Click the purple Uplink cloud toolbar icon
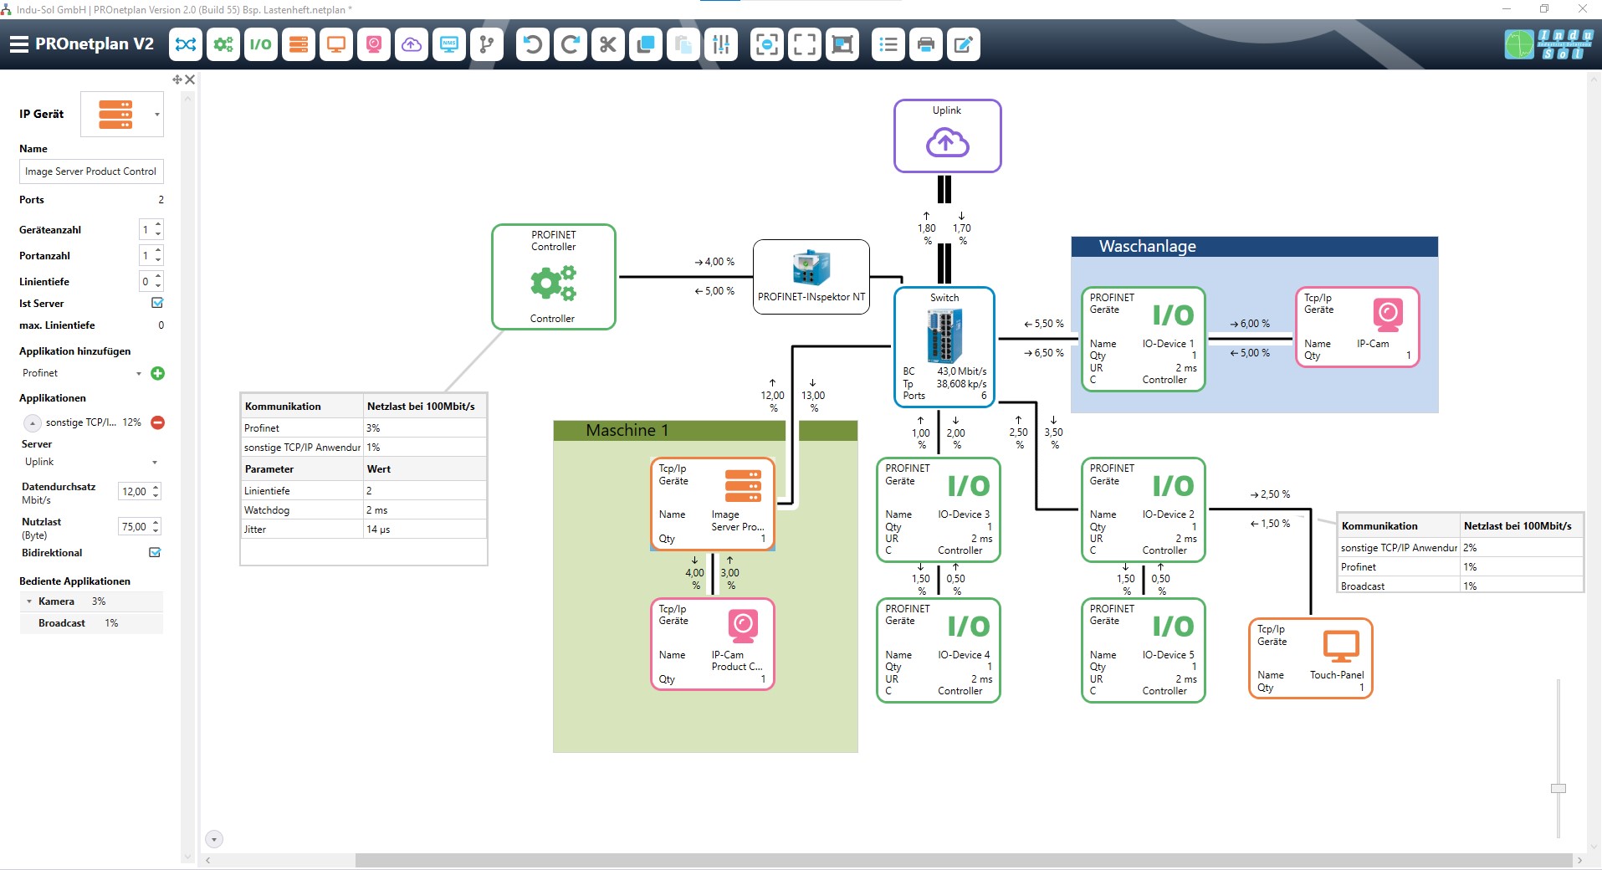Viewport: 1602px width, 870px height. tap(412, 44)
